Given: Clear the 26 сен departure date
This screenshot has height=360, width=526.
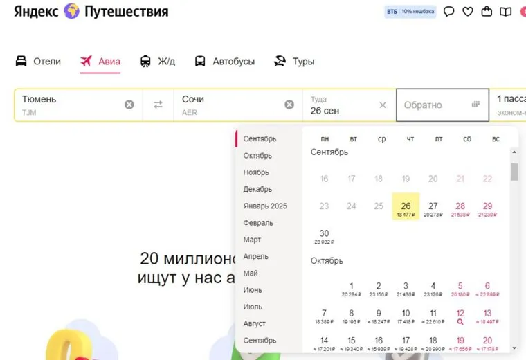Looking at the screenshot, I should pos(383,105).
